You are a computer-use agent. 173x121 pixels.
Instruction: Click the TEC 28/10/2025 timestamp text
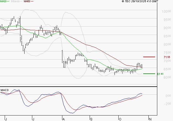pyautogui.click(x=140, y=1)
